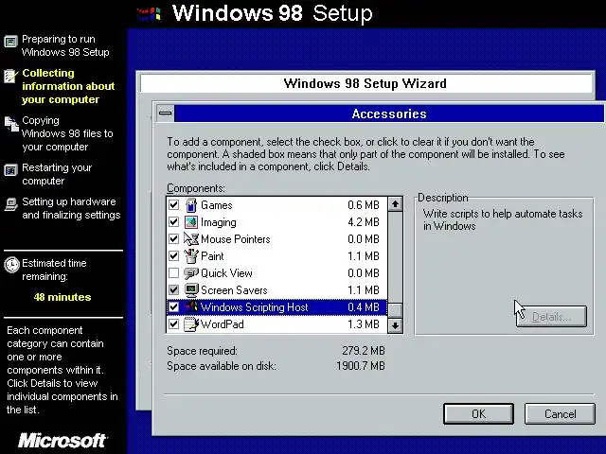This screenshot has height=454, width=606.
Task: Click the Details... button
Action: [551, 317]
